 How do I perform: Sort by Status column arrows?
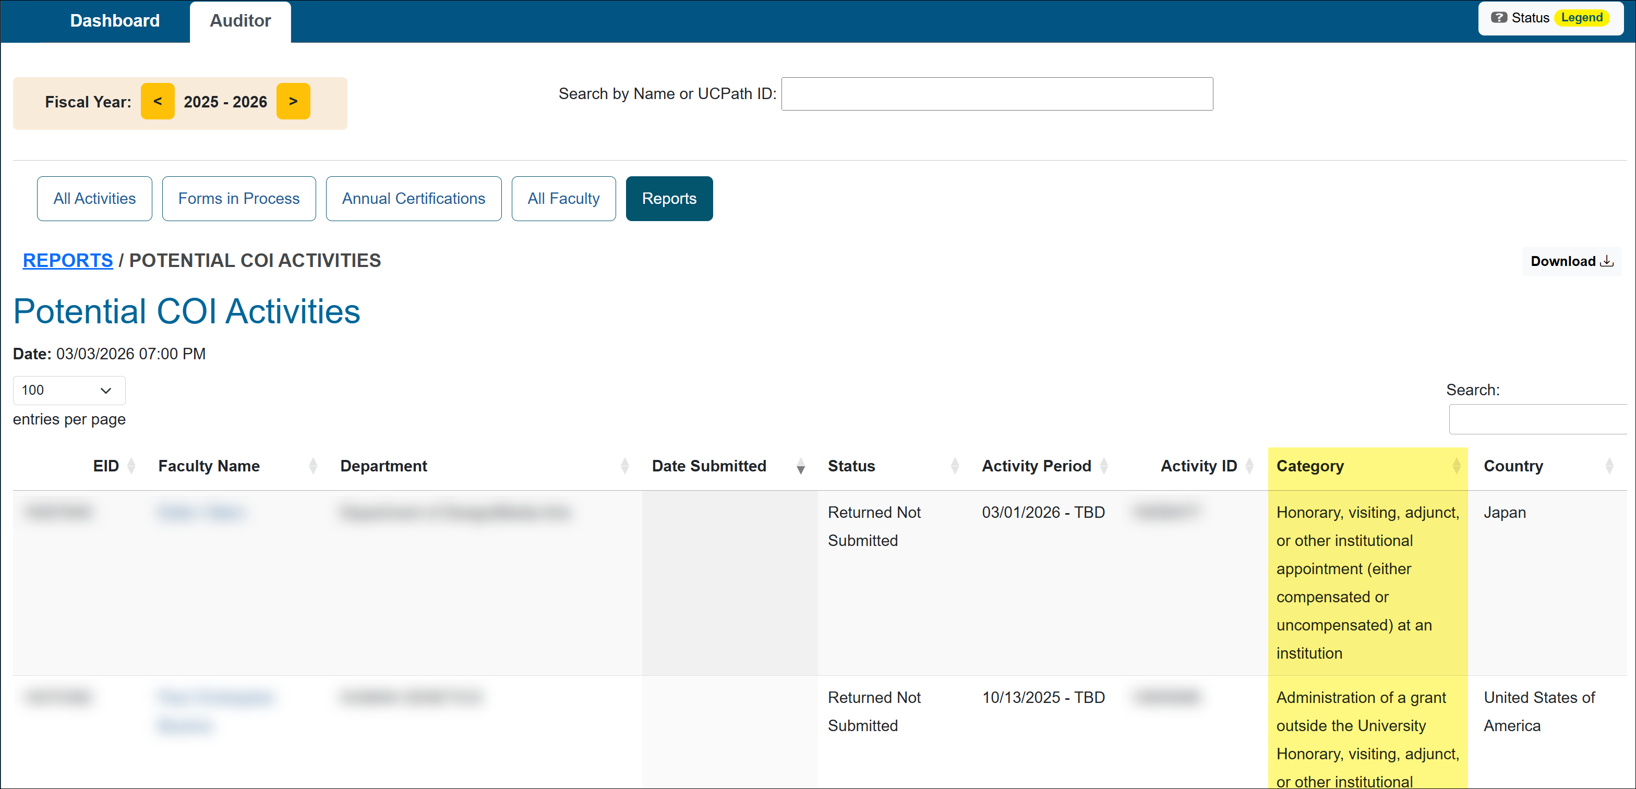(x=954, y=466)
